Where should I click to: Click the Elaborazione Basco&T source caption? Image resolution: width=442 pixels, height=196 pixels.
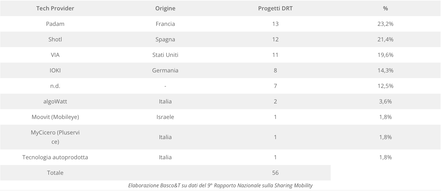(220, 186)
